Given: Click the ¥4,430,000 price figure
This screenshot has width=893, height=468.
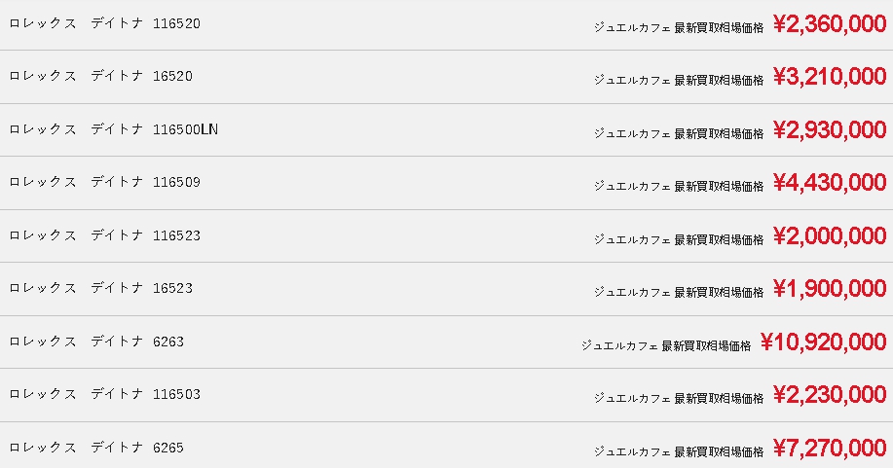Looking at the screenshot, I should (830, 183).
